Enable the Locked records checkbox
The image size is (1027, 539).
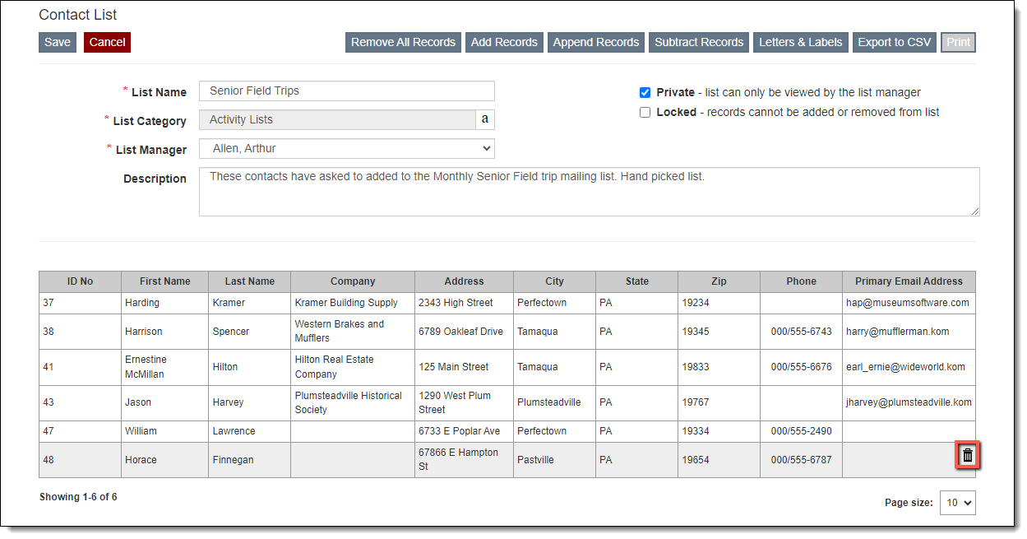645,113
